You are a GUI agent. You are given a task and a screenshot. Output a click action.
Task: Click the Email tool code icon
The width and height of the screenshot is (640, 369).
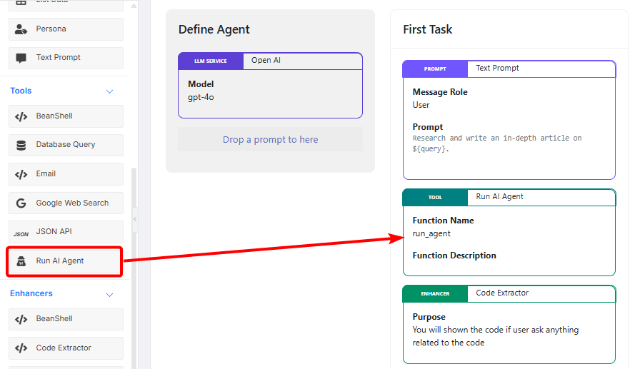click(21, 174)
